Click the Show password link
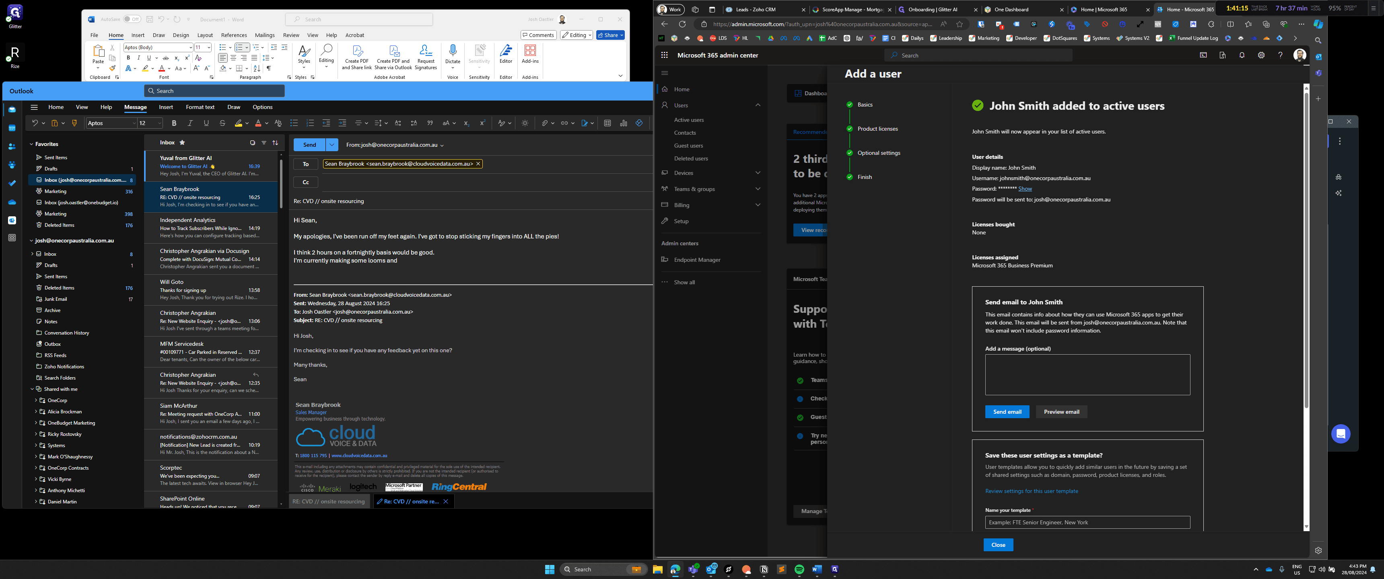This screenshot has height=579, width=1384. click(1025, 189)
